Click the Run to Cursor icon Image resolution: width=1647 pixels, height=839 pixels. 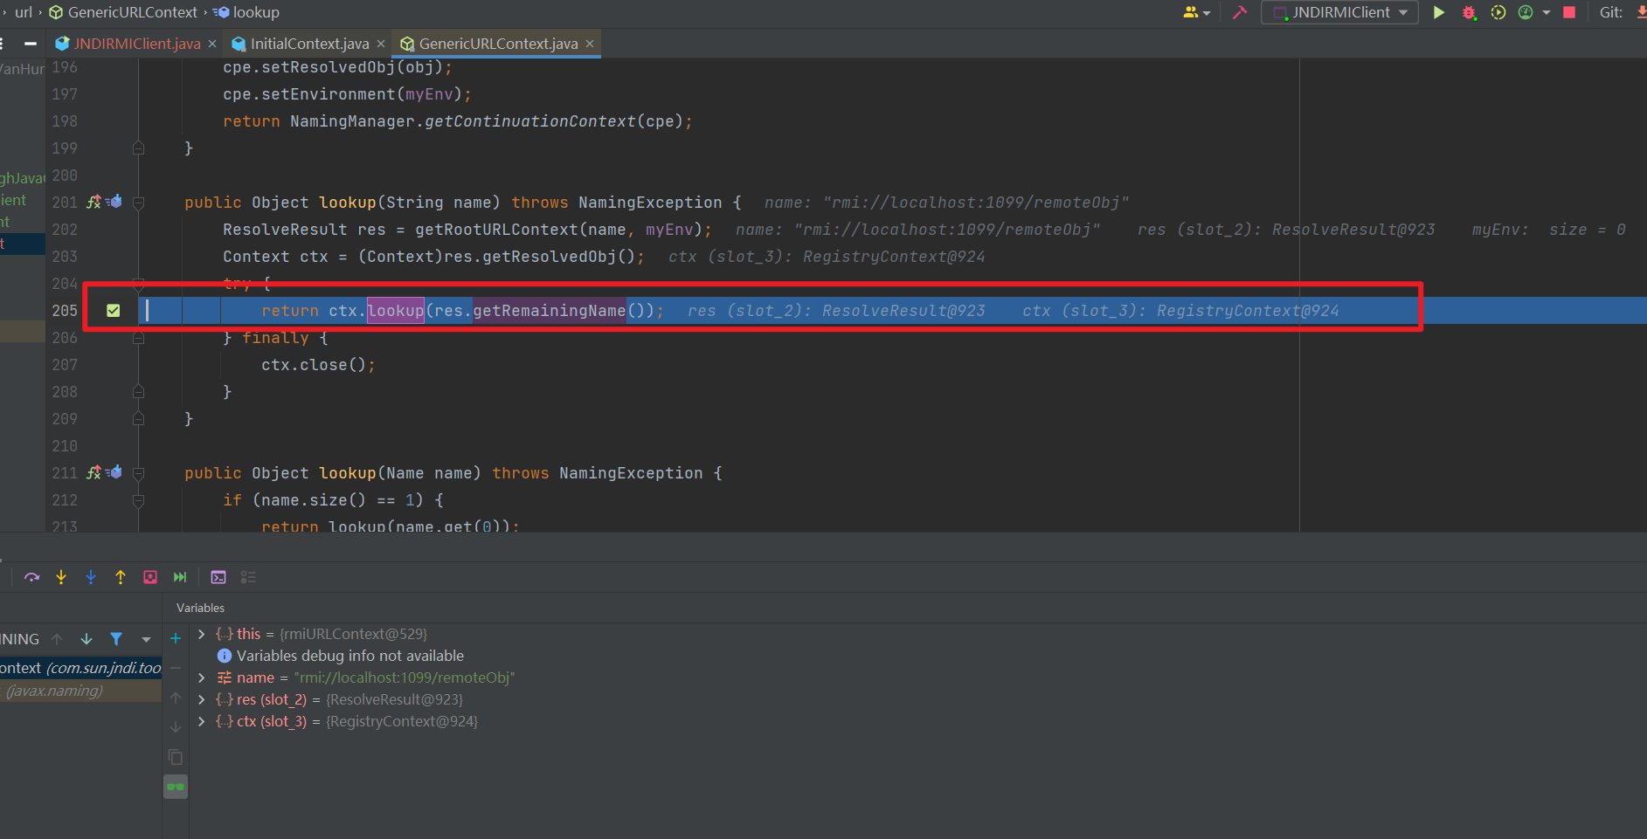tap(180, 577)
